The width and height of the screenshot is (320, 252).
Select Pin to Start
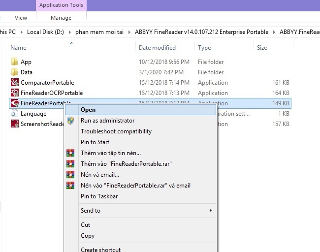click(x=140, y=142)
